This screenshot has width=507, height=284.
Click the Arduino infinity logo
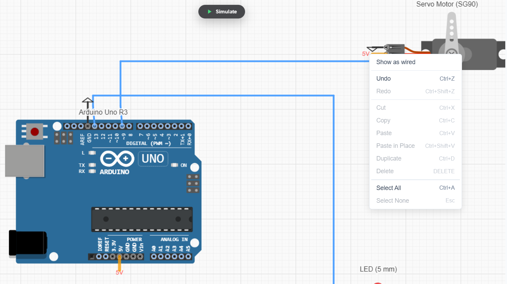(x=117, y=159)
